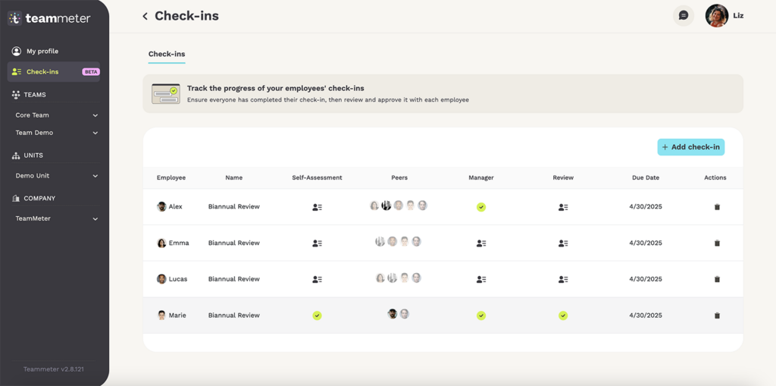Click Alex's green manager checkmark

click(x=481, y=207)
